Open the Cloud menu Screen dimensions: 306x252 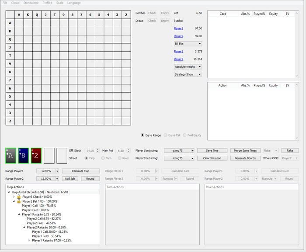[15, 3]
